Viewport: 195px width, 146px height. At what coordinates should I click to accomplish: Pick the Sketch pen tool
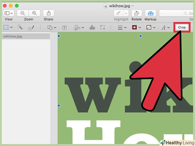click(31, 27)
